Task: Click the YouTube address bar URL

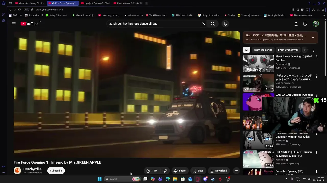Action: [49, 10]
